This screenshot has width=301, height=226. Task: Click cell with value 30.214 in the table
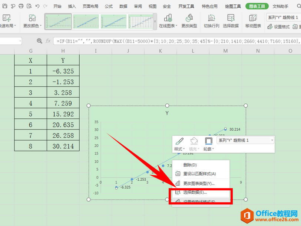point(63,146)
